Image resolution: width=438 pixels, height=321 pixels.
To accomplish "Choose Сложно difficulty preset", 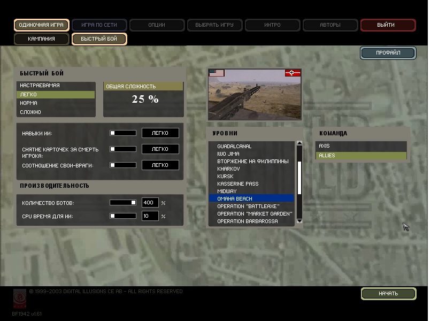I will pyautogui.click(x=56, y=112).
